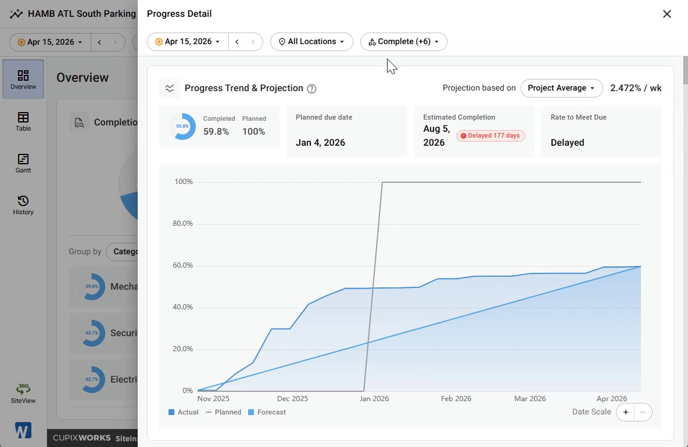This screenshot has width=688, height=447.
Task: Toggle the Actual series in chart legend
Action: [184, 412]
